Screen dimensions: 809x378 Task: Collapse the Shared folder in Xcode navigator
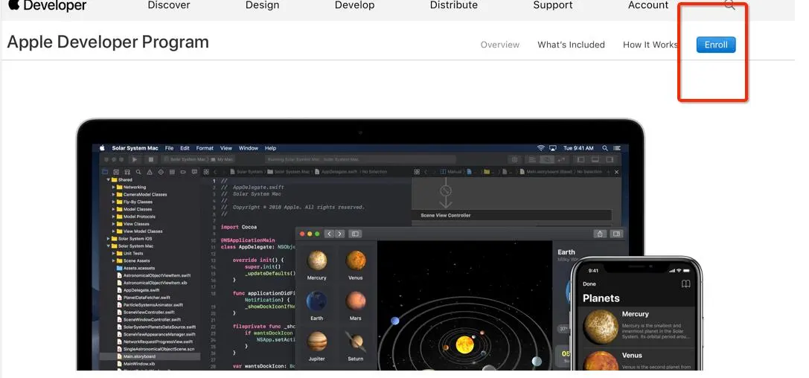click(109, 180)
